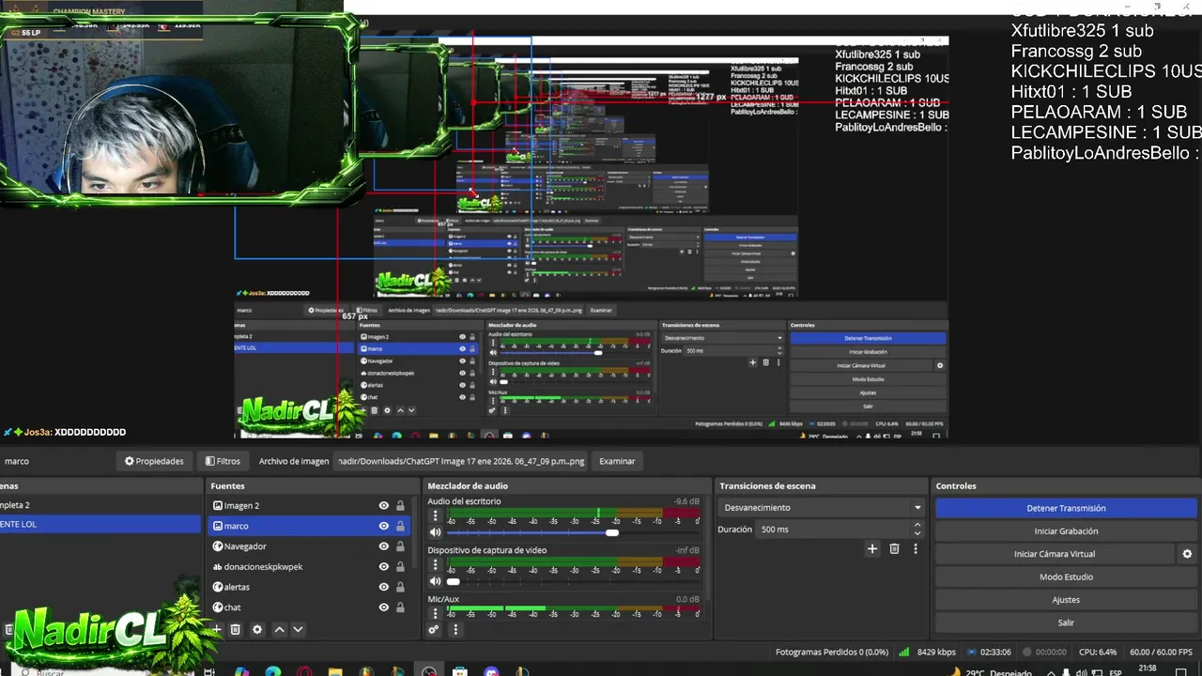Open Microsoft Store from the taskbar
This screenshot has height=676, width=1202.
(x=460, y=671)
